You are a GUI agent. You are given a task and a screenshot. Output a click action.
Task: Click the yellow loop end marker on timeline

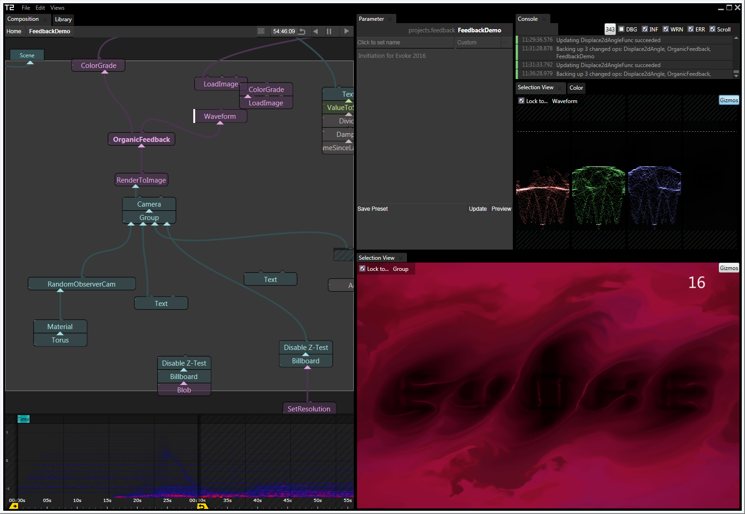(202, 507)
